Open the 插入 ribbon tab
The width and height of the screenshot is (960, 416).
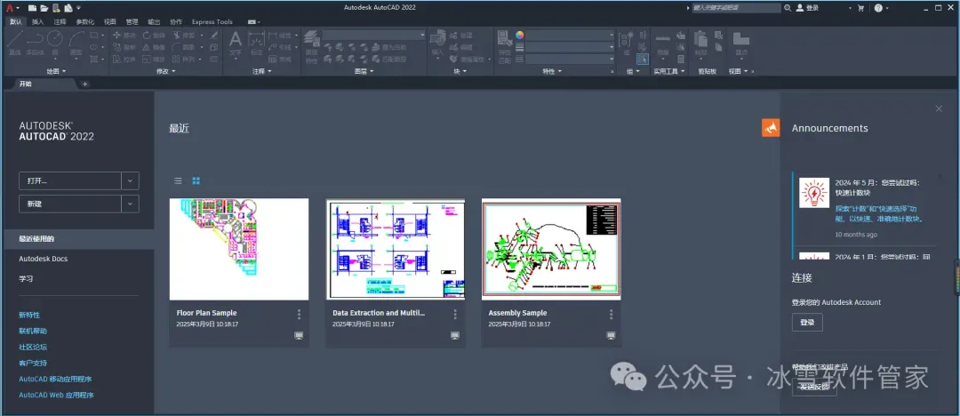38,21
